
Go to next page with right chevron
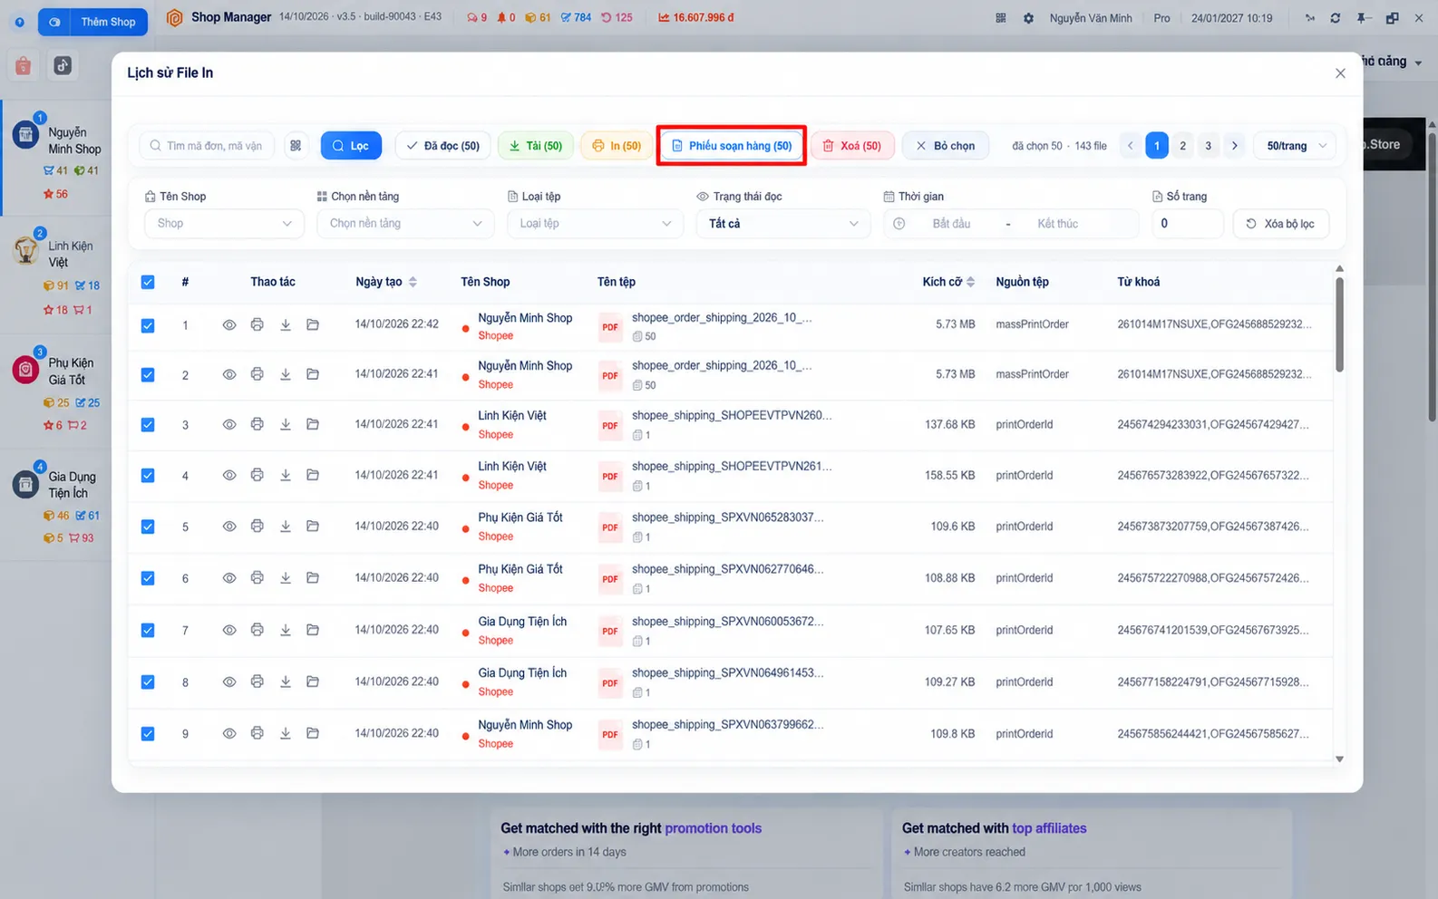(1234, 146)
